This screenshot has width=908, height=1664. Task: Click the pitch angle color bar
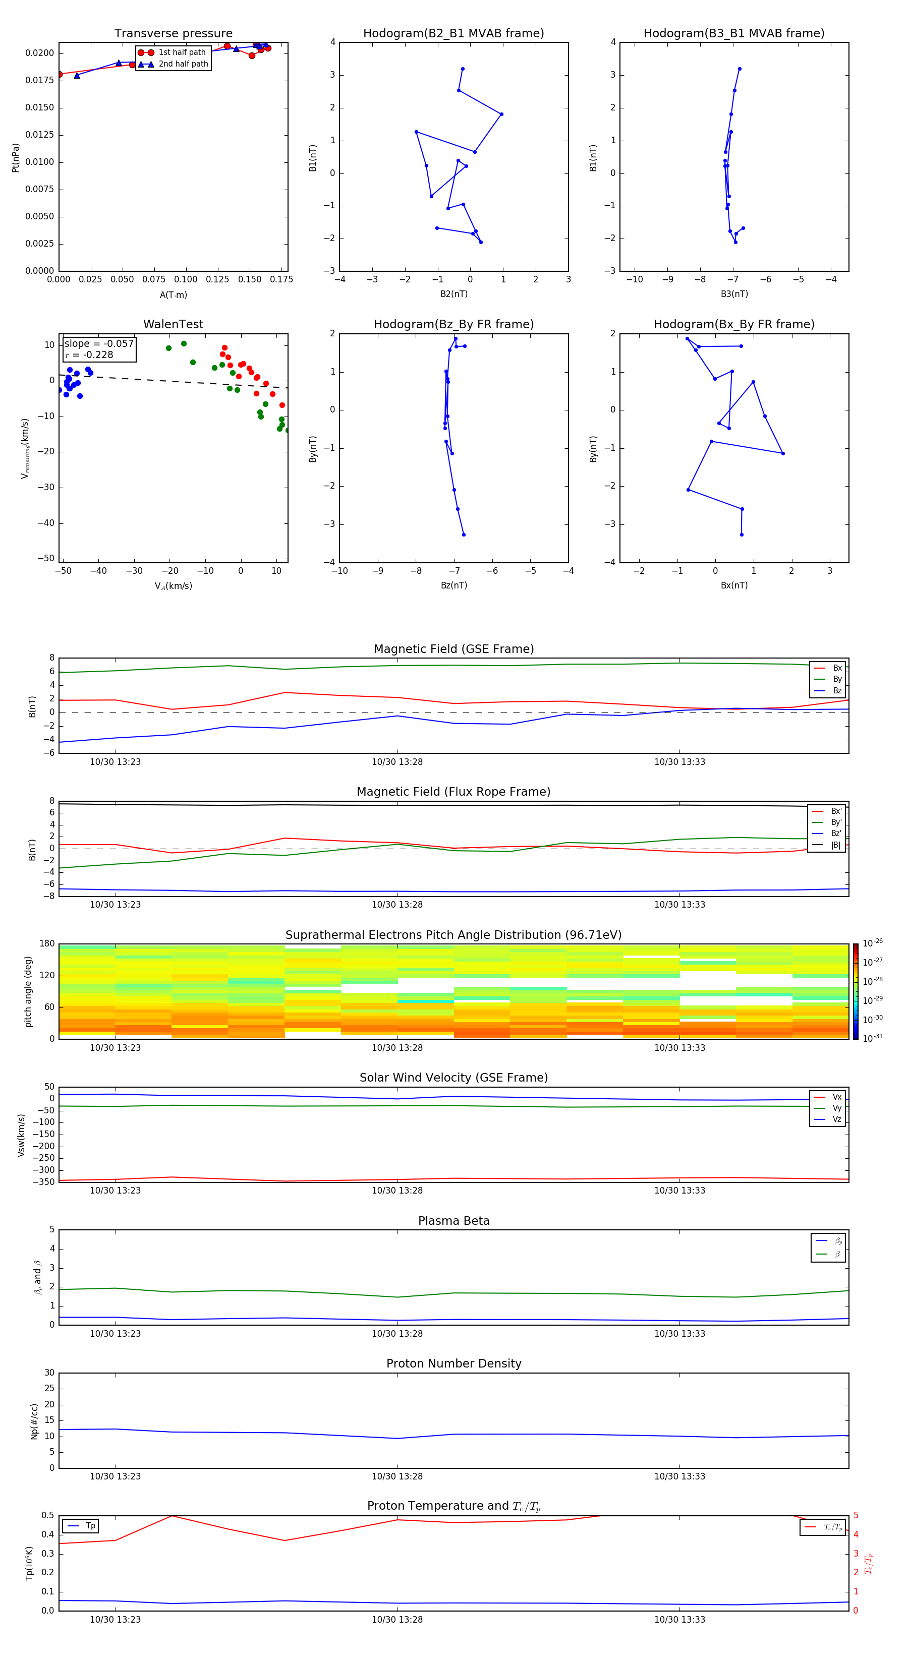pyautogui.click(x=856, y=991)
